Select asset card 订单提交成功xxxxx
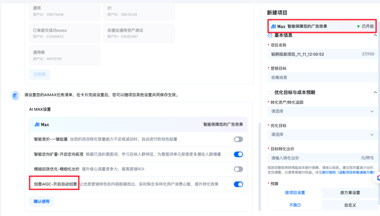Viewport: 380px width, 216px height. (x=65, y=33)
